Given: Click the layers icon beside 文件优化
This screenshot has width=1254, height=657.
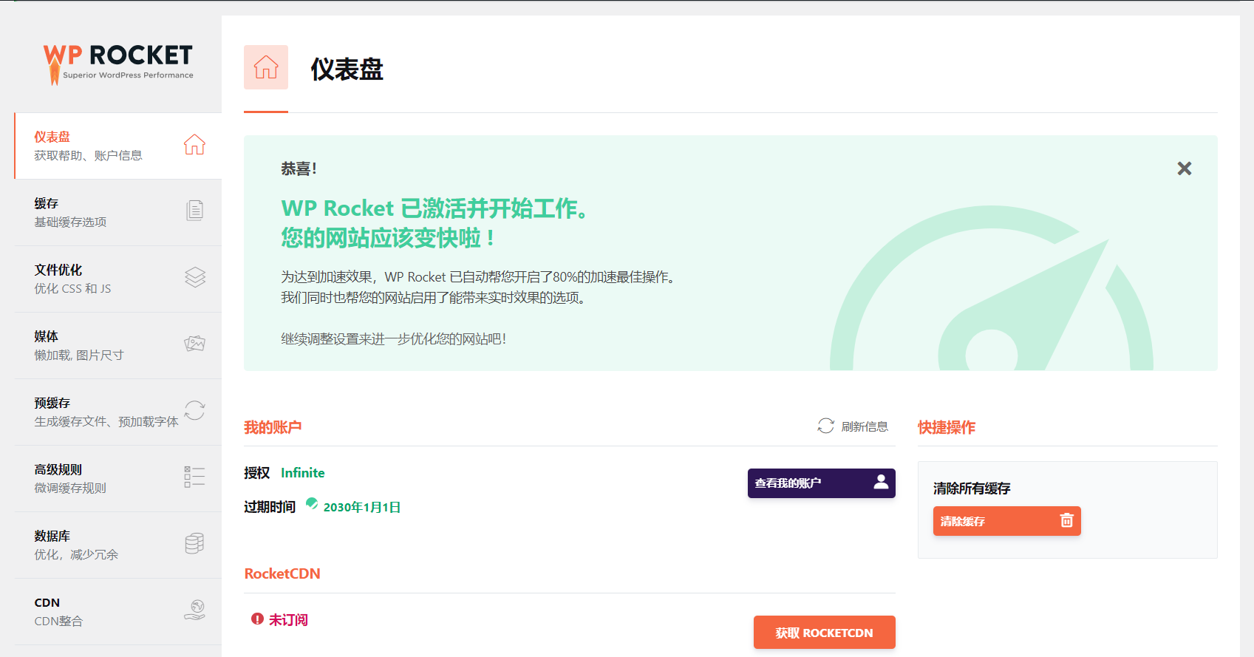Looking at the screenshot, I should (x=195, y=277).
